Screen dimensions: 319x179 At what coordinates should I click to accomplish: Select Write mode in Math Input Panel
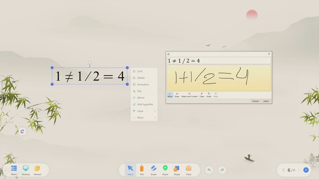tap(170, 95)
